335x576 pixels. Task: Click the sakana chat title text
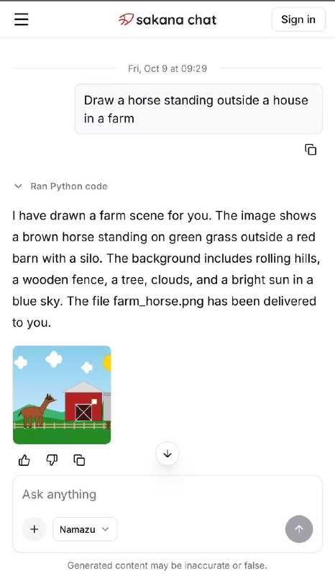176,20
